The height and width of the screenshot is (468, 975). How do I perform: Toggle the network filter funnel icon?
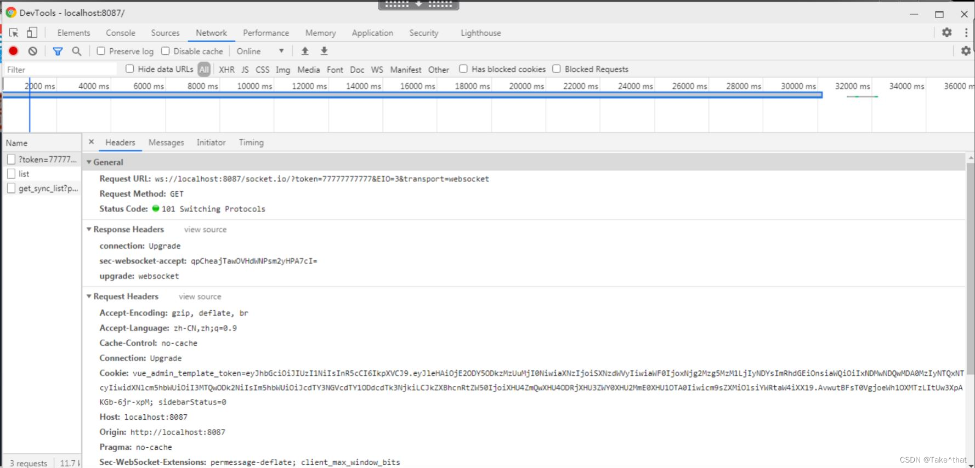tap(58, 51)
